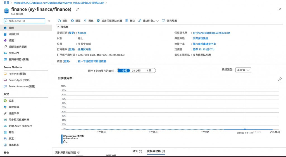Click the 連線對象 wrench icon
The image size is (286, 157).
coord(140,21)
